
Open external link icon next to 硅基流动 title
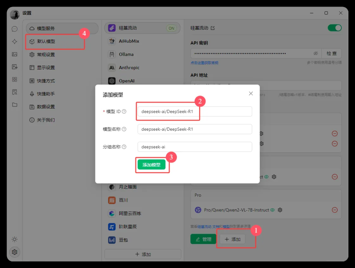tap(213, 28)
